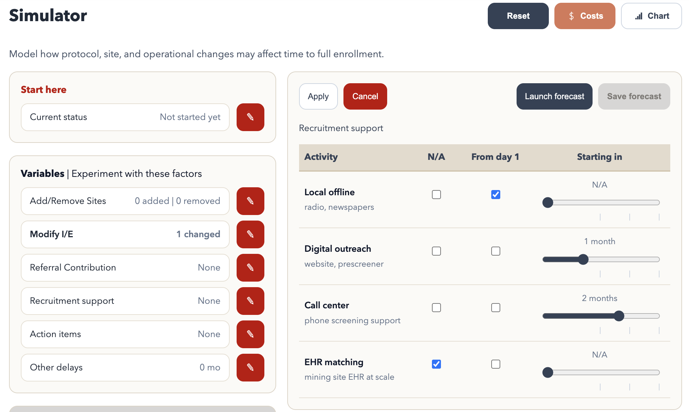Check From day 1 for EHR matching
689x412 pixels.
tap(496, 364)
